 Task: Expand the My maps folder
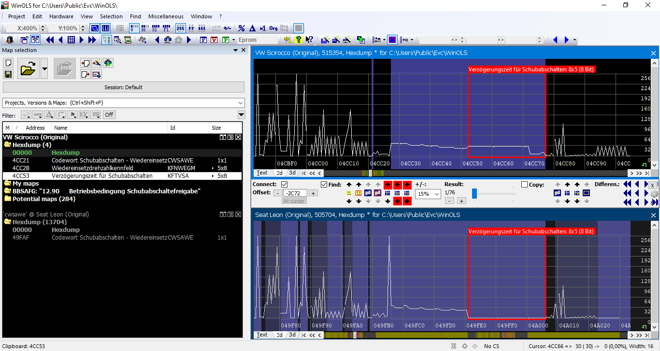pos(7,183)
